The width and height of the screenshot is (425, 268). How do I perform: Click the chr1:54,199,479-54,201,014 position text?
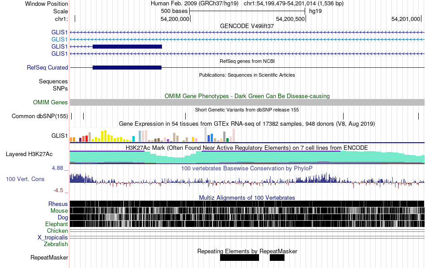point(293,4)
